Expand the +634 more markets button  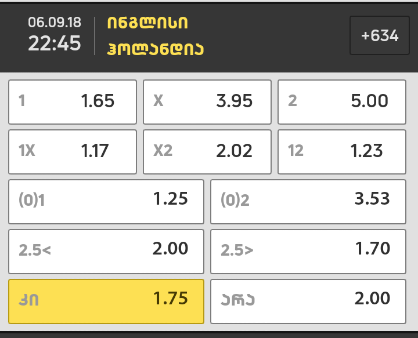click(x=380, y=35)
